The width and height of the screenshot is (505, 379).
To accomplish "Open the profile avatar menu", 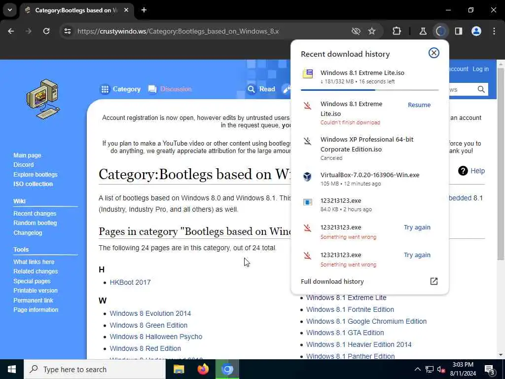I will [x=476, y=31].
